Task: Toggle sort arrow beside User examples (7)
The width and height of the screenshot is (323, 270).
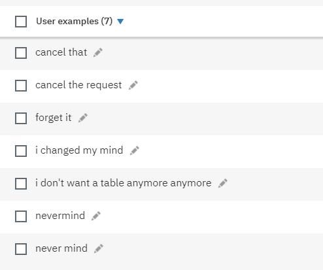Action: coord(120,22)
